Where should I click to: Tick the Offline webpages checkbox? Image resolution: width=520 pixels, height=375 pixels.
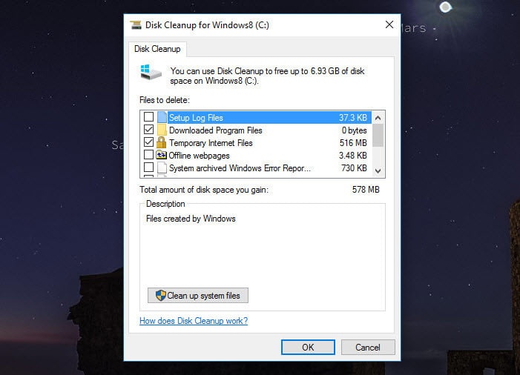tap(148, 156)
